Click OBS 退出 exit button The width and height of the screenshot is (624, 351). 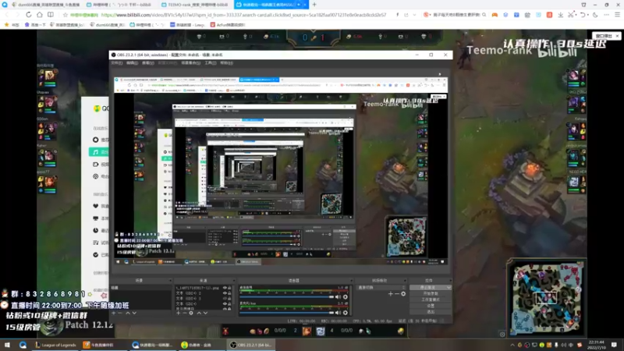[431, 311]
